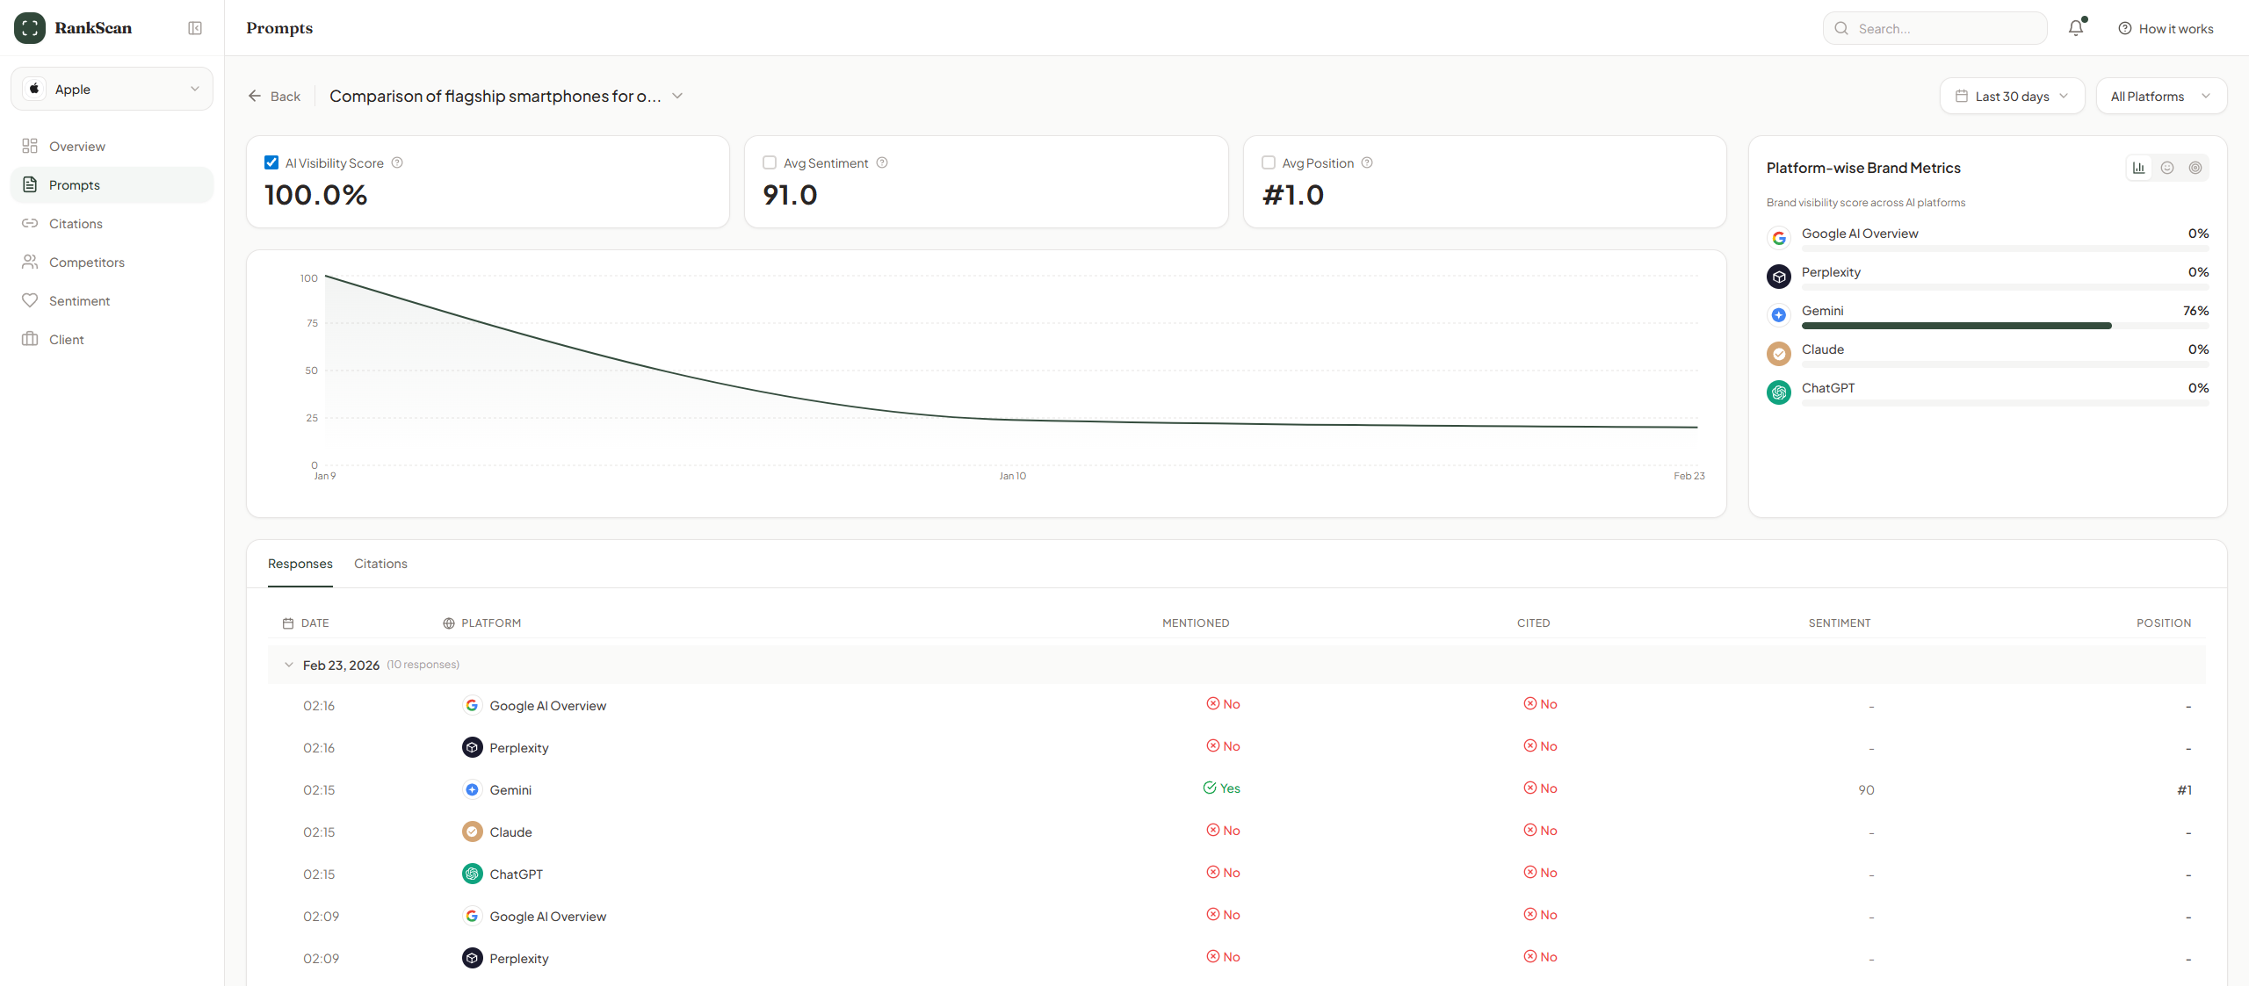Switch to the Citations tab
This screenshot has height=986, width=2249.
click(x=380, y=564)
